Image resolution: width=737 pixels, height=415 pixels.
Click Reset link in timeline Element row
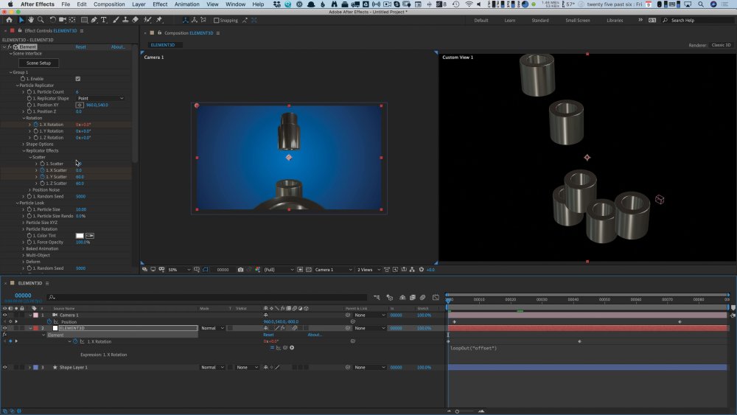(268, 335)
